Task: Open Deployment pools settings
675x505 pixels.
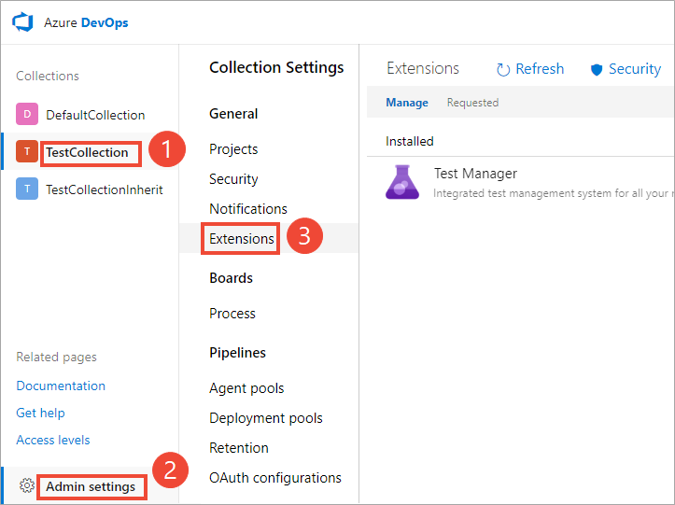Action: pos(265,418)
